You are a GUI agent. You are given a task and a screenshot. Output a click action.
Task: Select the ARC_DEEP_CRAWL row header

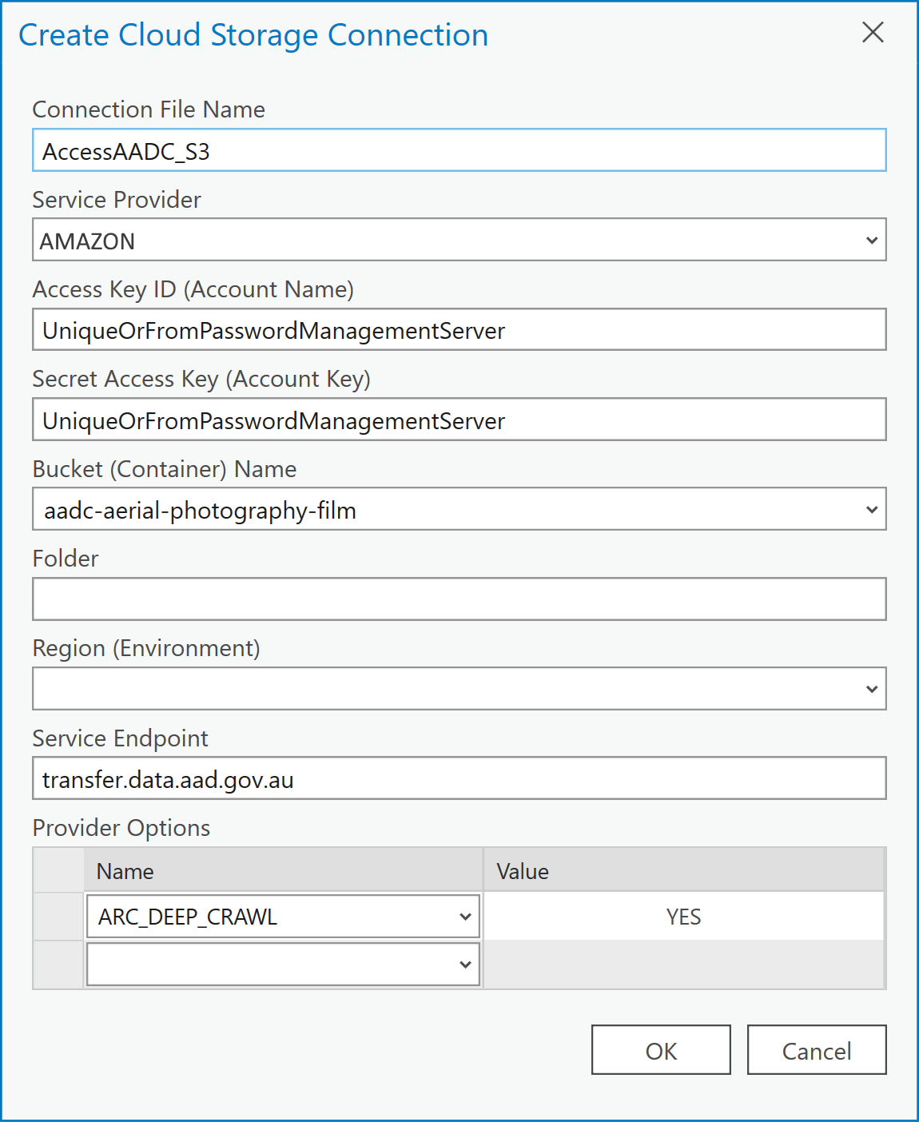coord(58,917)
